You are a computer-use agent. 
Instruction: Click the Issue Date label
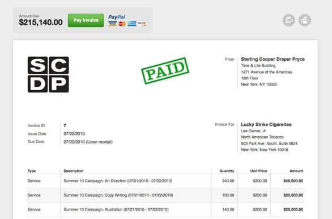click(x=37, y=134)
